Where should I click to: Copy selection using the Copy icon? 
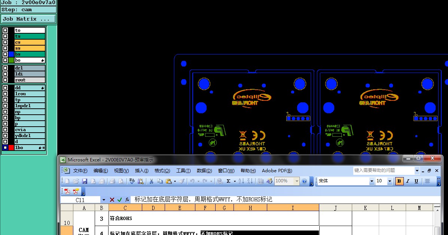(x=160, y=181)
